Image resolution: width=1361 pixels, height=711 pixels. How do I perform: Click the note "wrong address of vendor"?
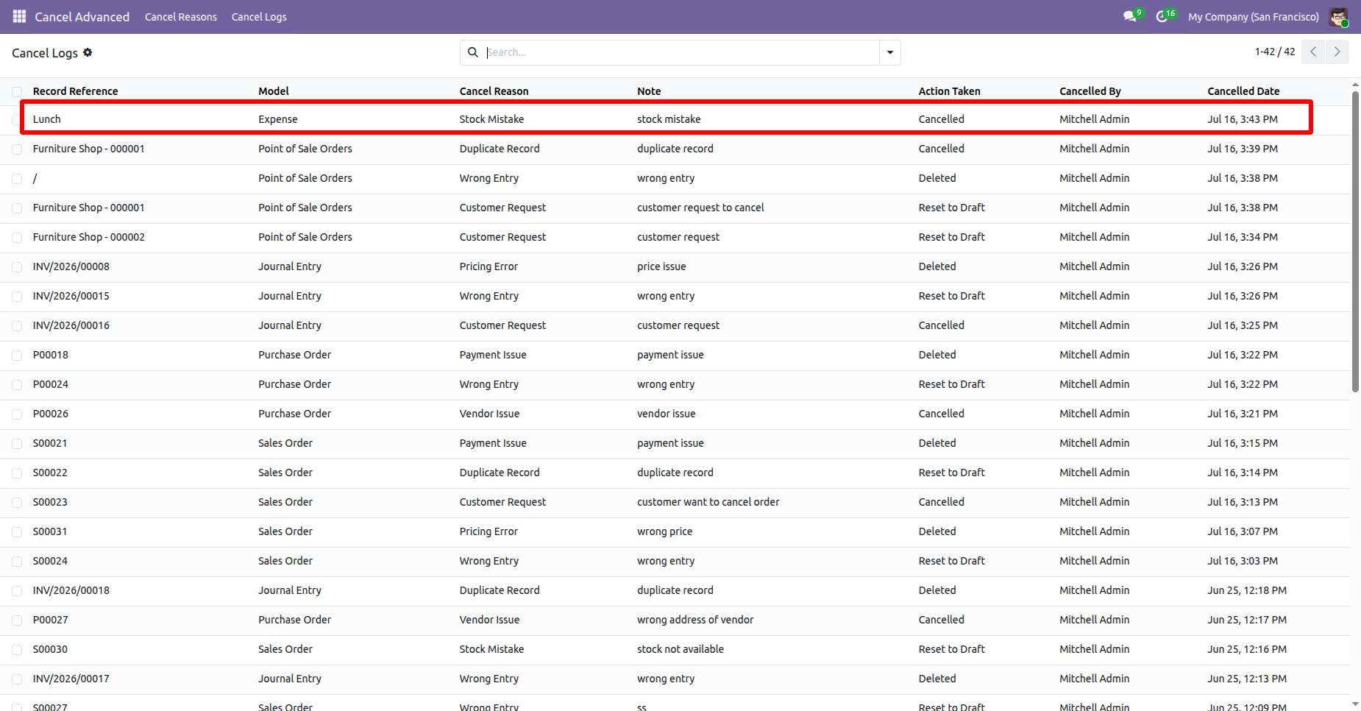(695, 620)
